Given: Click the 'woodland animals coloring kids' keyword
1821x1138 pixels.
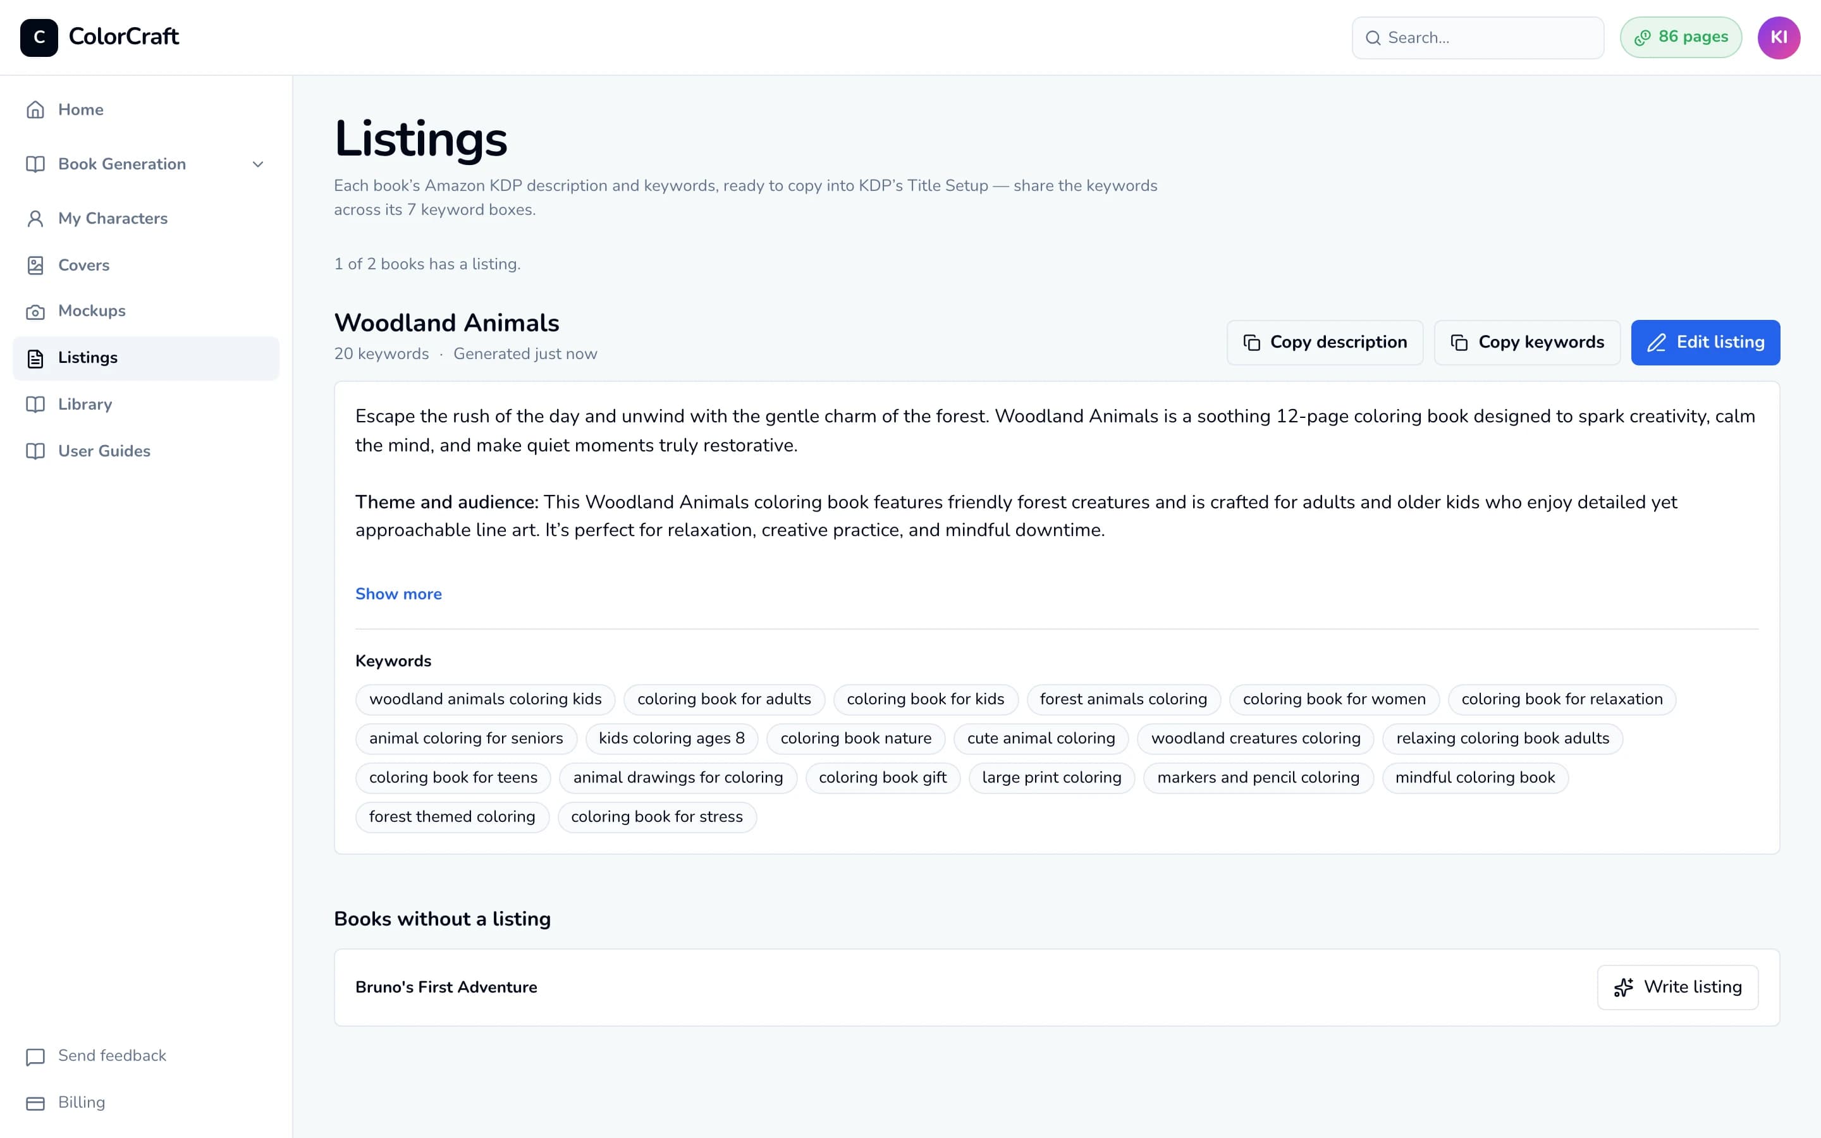Looking at the screenshot, I should (x=486, y=699).
